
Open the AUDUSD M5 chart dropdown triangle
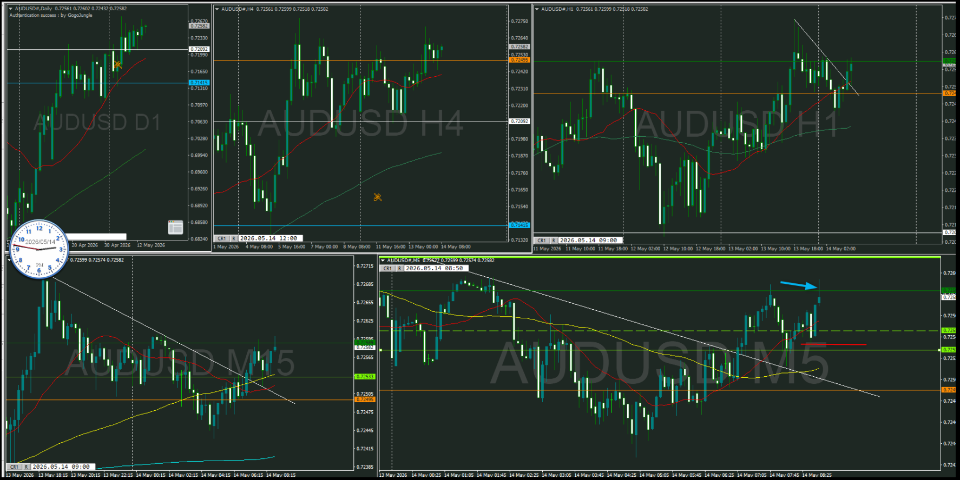click(x=383, y=261)
